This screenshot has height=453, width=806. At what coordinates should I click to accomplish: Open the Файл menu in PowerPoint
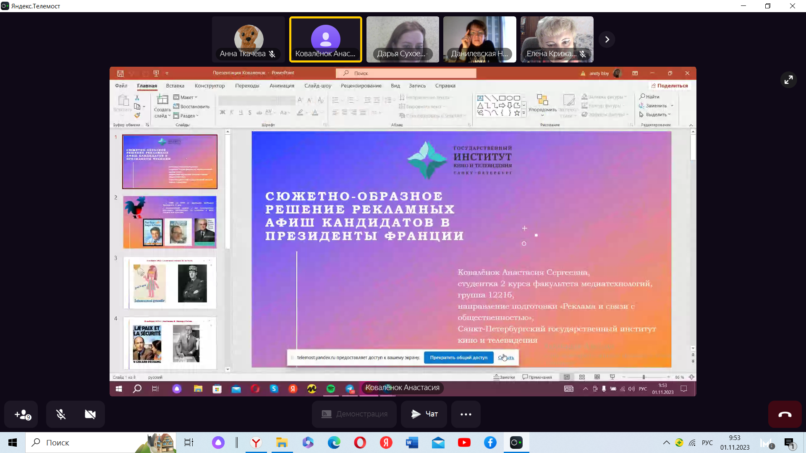[121, 86]
